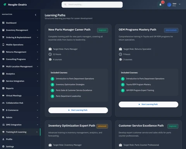Open Dashboard from the navigation
This screenshot has width=186, height=149.
coord(20,23)
